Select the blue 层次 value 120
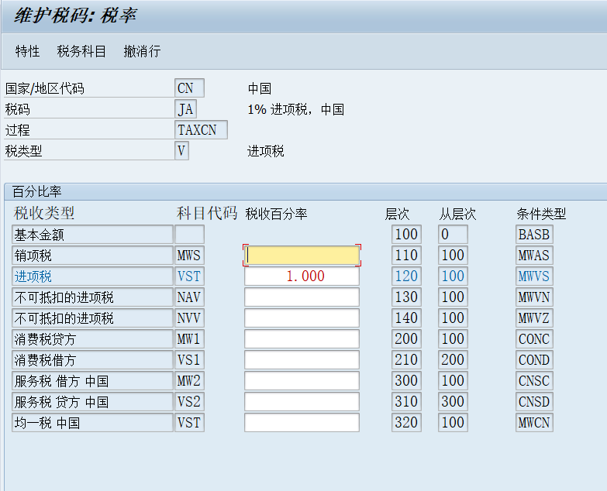 coord(406,276)
